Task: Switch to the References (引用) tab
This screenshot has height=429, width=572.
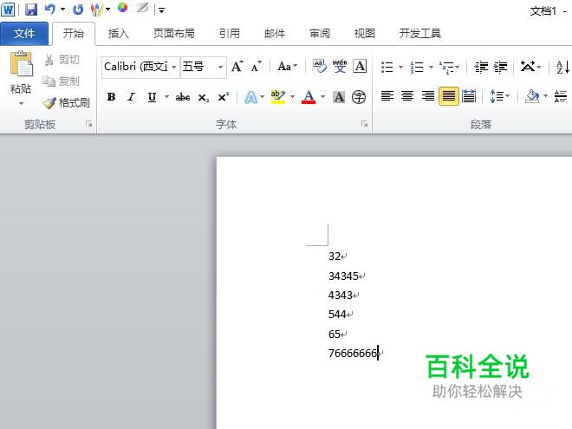Action: (230, 34)
